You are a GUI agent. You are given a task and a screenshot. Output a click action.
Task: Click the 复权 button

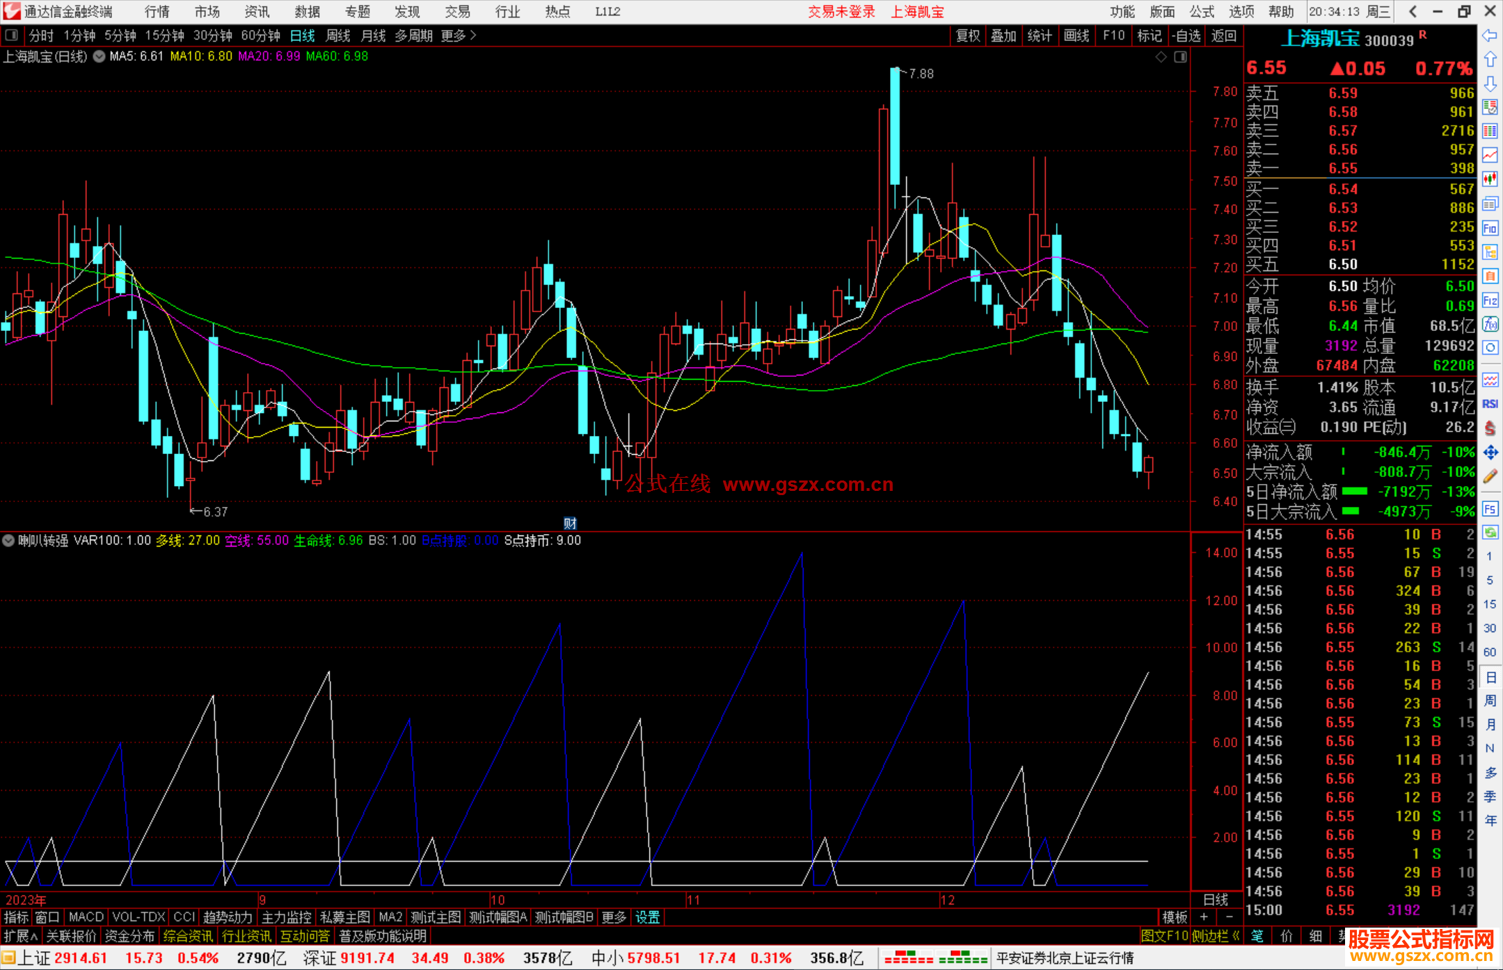pos(968,35)
